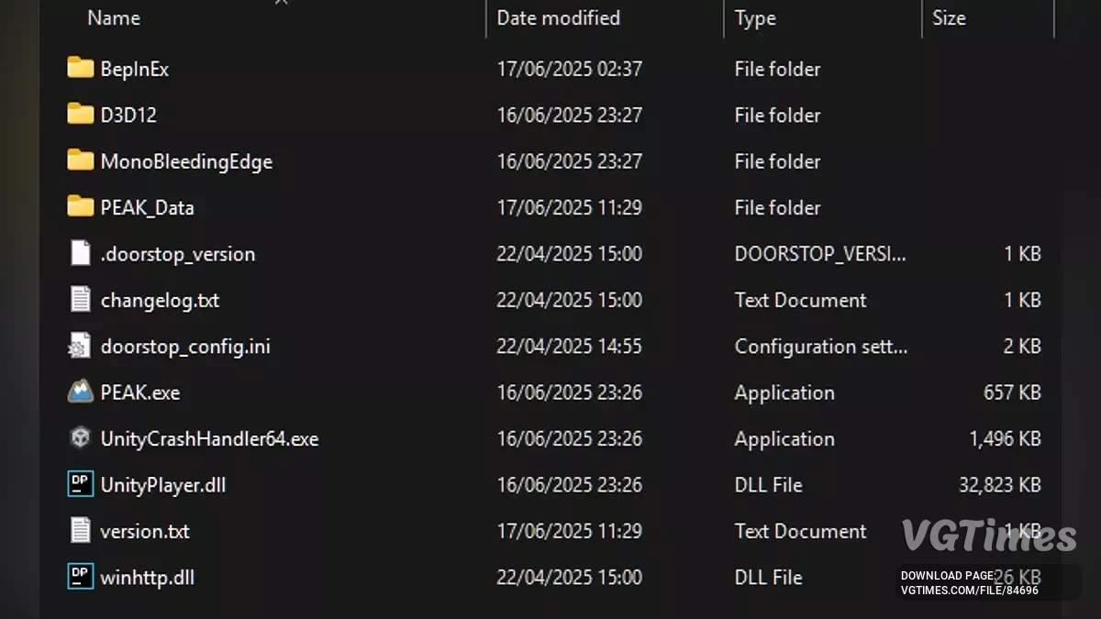Select the UnityCrashHandler64.exe Unity icon
This screenshot has height=619, width=1101.
pos(81,438)
